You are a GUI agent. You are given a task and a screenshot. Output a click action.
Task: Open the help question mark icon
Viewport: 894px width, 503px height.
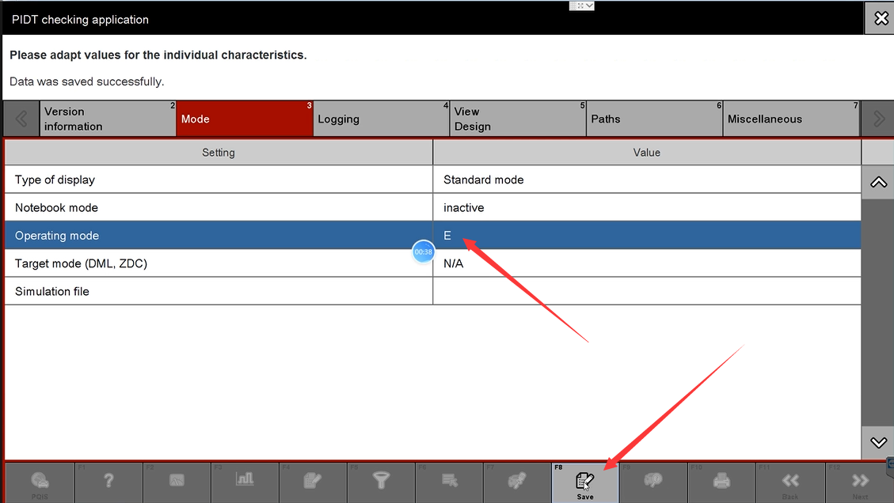[x=108, y=482]
